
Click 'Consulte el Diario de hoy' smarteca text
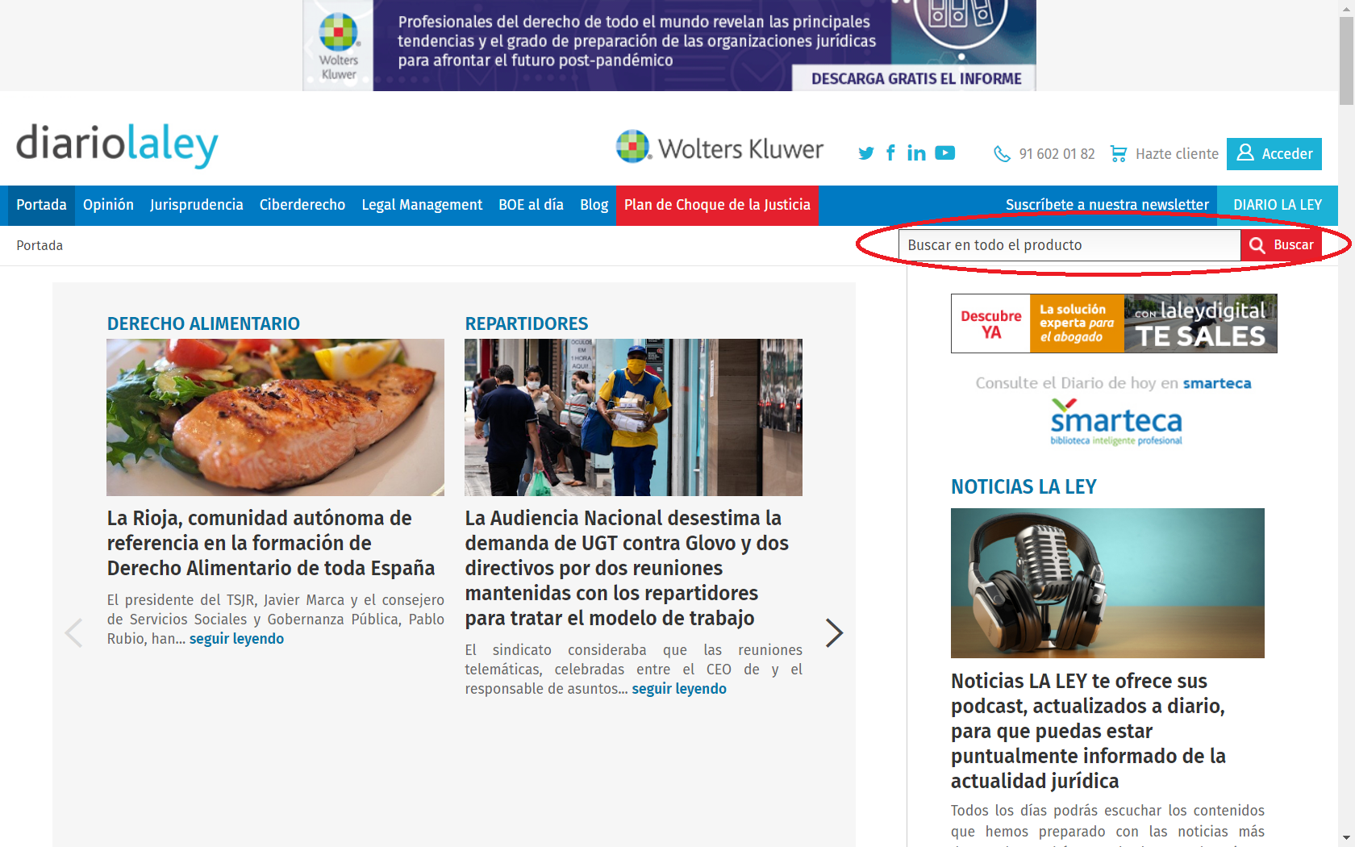click(x=1113, y=383)
